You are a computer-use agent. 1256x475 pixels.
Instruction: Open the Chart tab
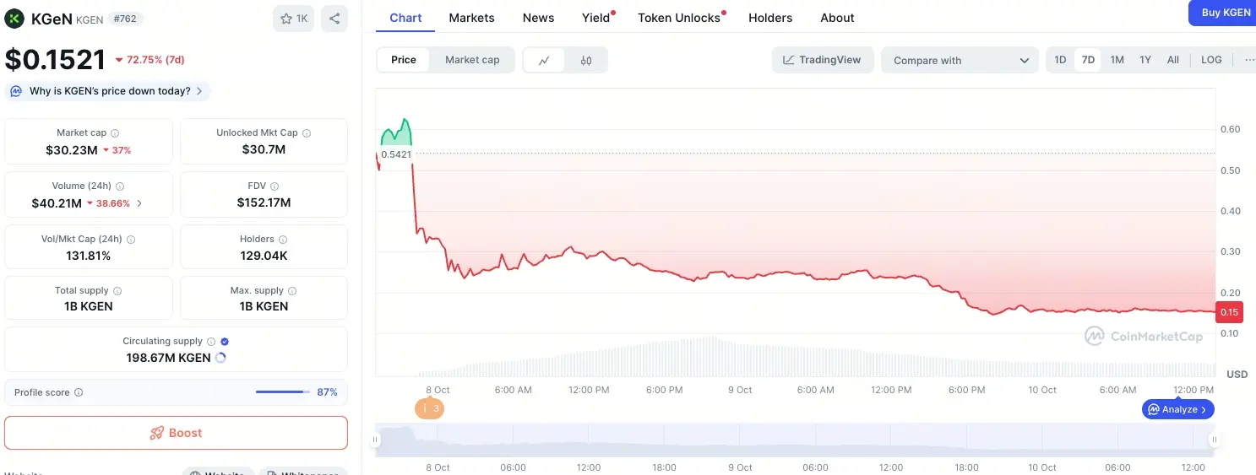click(405, 18)
